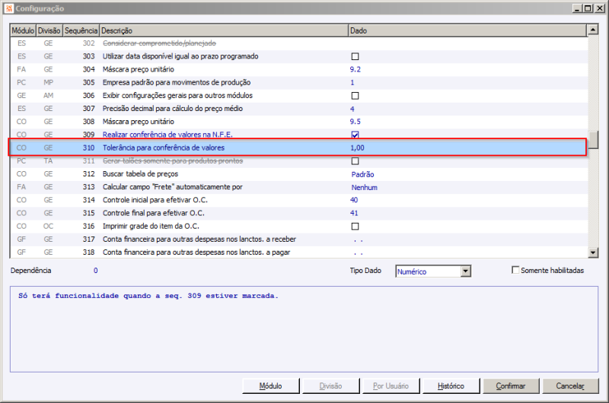Click the 1 value in row 305
Viewport: 609px width, 403px height.
[352, 83]
